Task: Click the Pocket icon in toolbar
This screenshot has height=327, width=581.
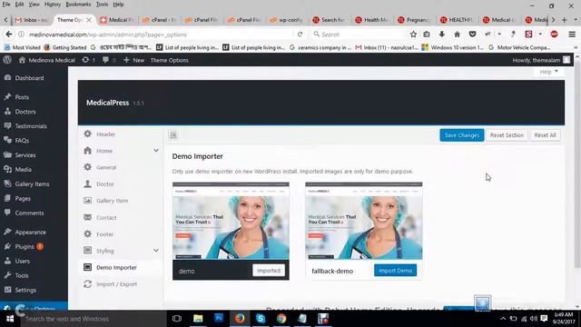Action: pyautogui.click(x=472, y=35)
